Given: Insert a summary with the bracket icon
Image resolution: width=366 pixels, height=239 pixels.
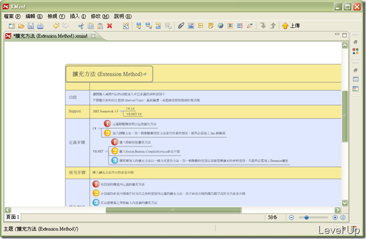Looking at the screenshot, I should pyautogui.click(x=240, y=26).
